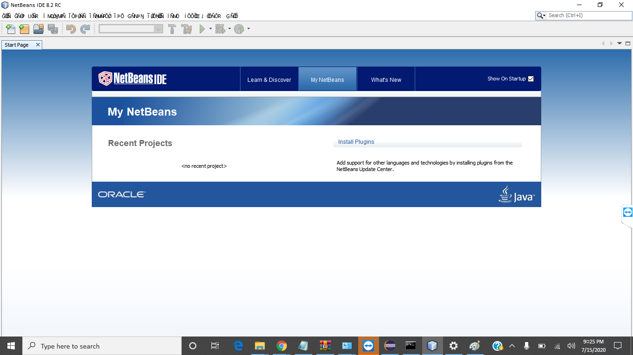633x355 pixels.
Task: Open the Run Project dropdown arrow
Action: 210,29
